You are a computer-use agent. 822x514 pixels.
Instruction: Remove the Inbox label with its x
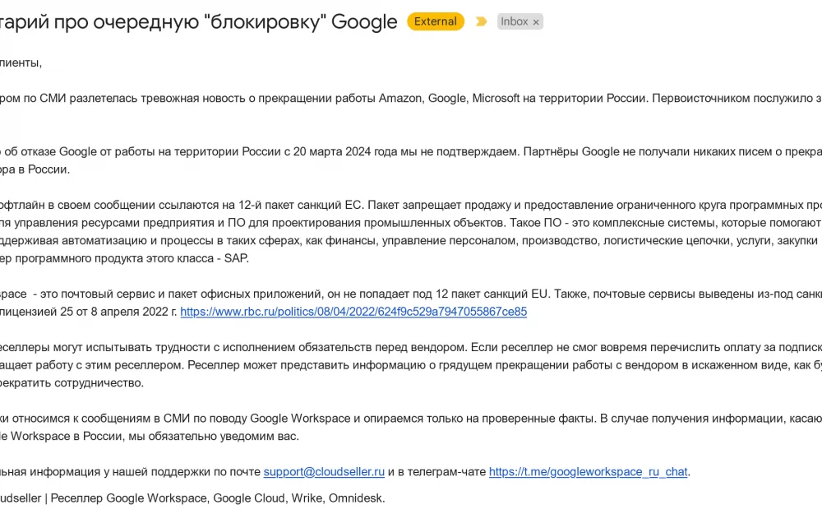(536, 22)
